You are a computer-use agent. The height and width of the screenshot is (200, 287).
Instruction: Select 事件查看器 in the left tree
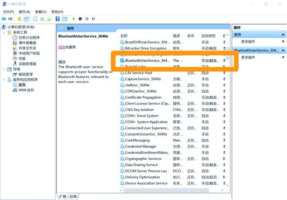click(x=27, y=43)
